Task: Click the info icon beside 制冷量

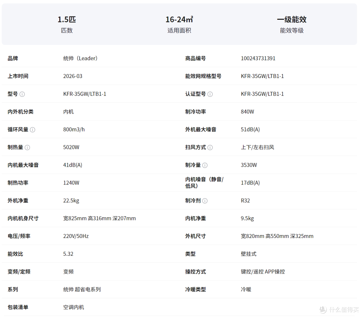Action: pyautogui.click(x=205, y=165)
